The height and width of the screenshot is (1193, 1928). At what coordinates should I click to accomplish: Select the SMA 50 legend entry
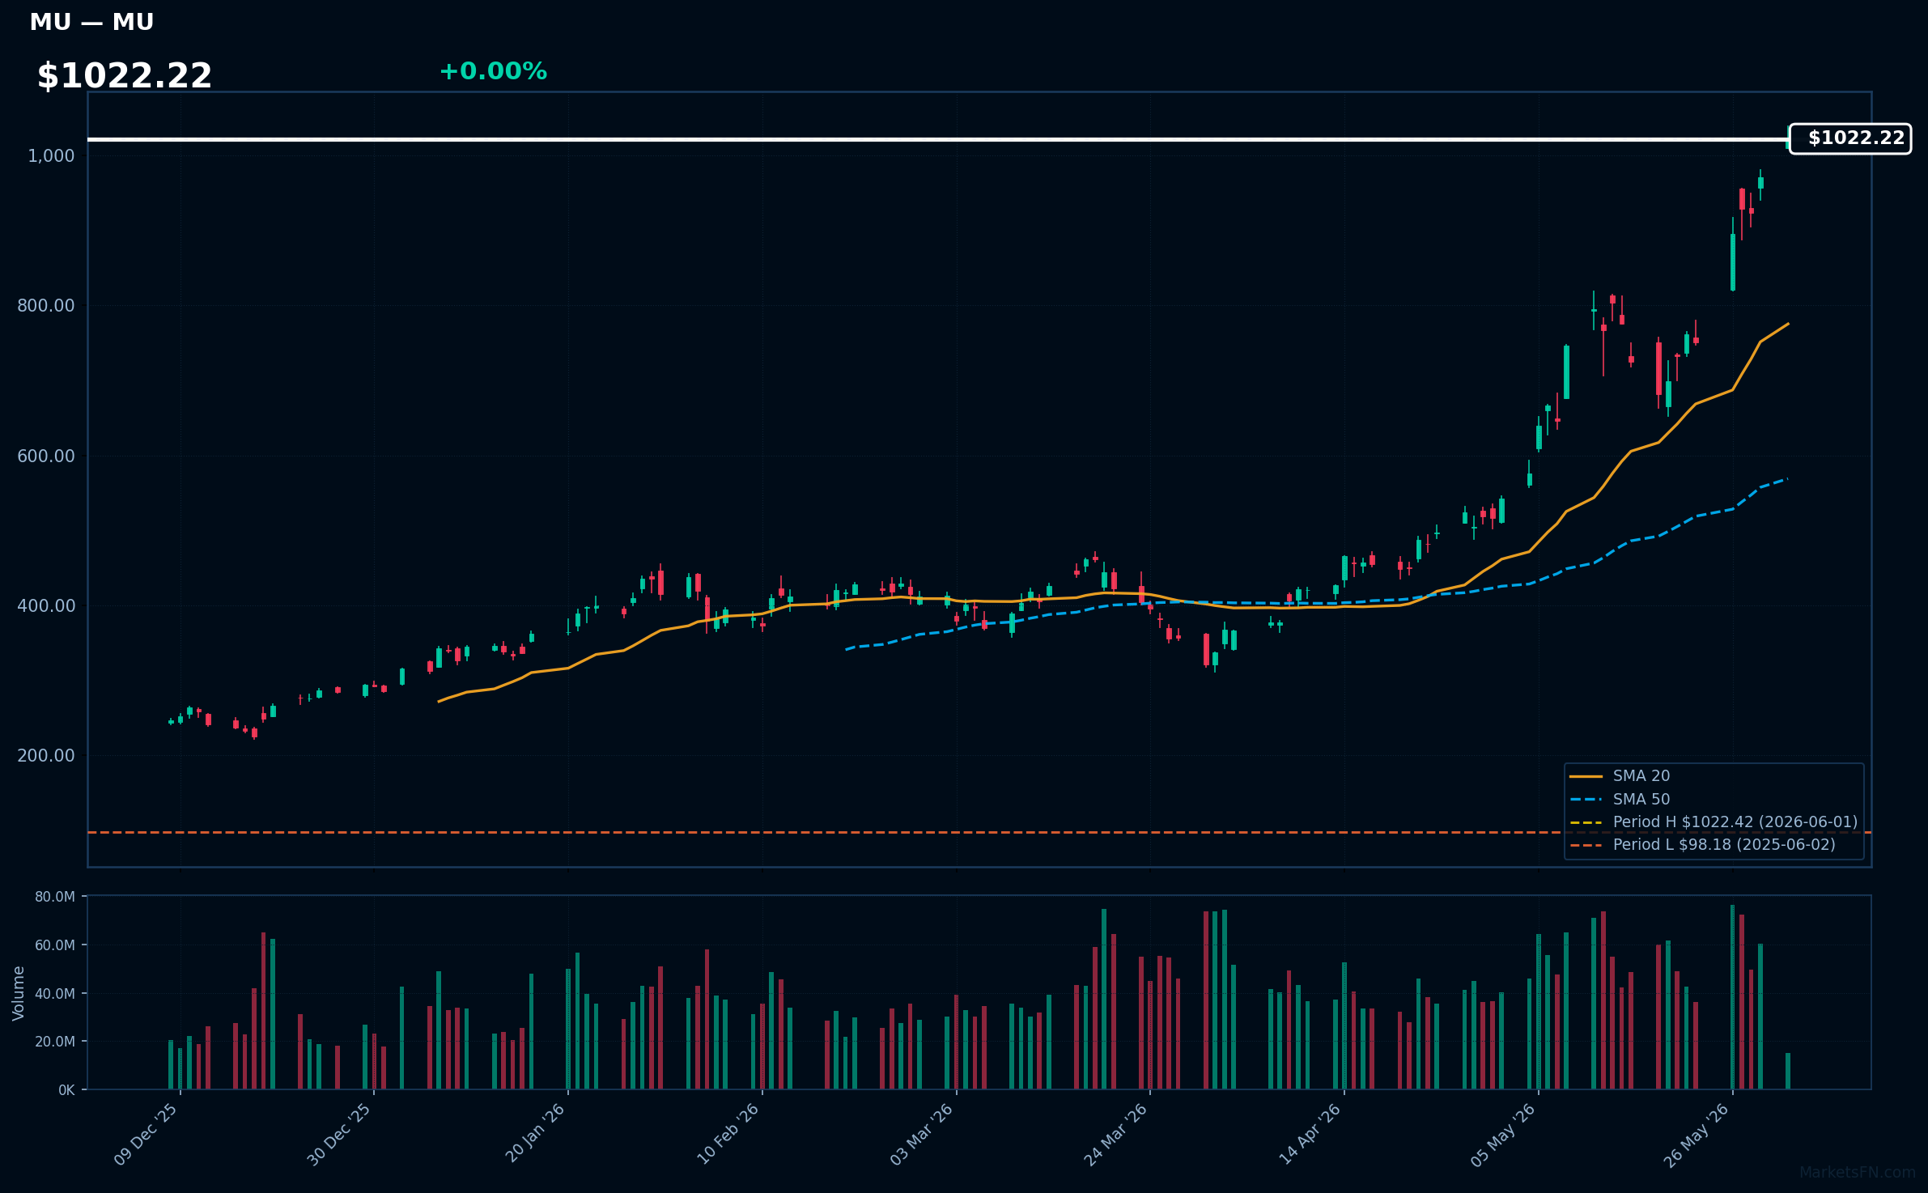tap(1620, 799)
